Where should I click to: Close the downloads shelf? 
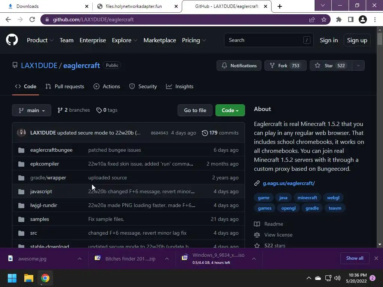376,258
